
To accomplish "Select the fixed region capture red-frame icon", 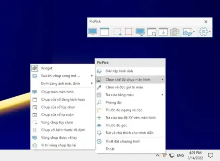I will click(x=129, y=32).
